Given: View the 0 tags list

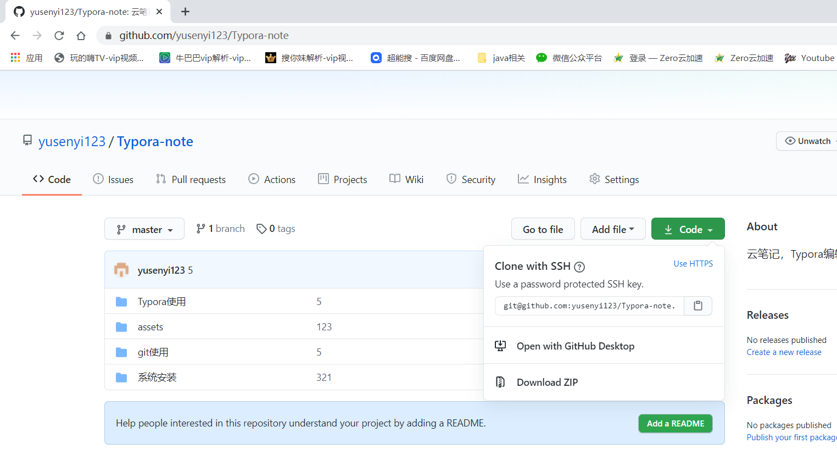Looking at the screenshot, I should (x=276, y=229).
